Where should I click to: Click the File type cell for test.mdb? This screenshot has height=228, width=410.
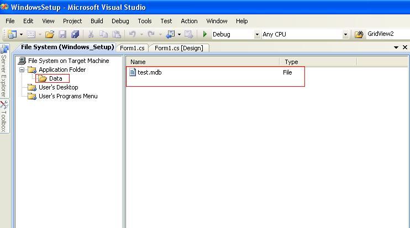click(287, 72)
